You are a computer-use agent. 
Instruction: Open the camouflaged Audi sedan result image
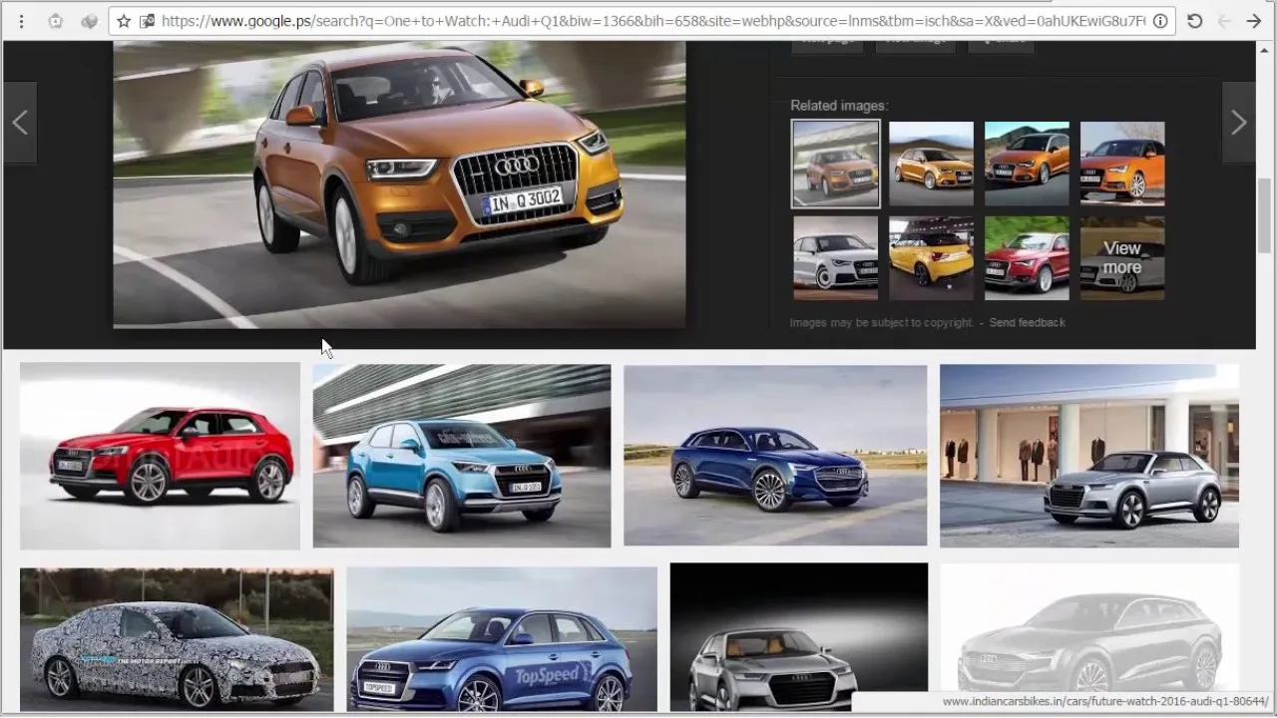tap(177, 639)
